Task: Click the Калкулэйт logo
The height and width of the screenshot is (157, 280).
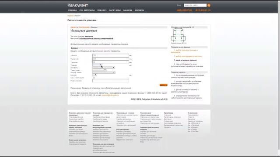Action: pyautogui.click(x=78, y=5)
